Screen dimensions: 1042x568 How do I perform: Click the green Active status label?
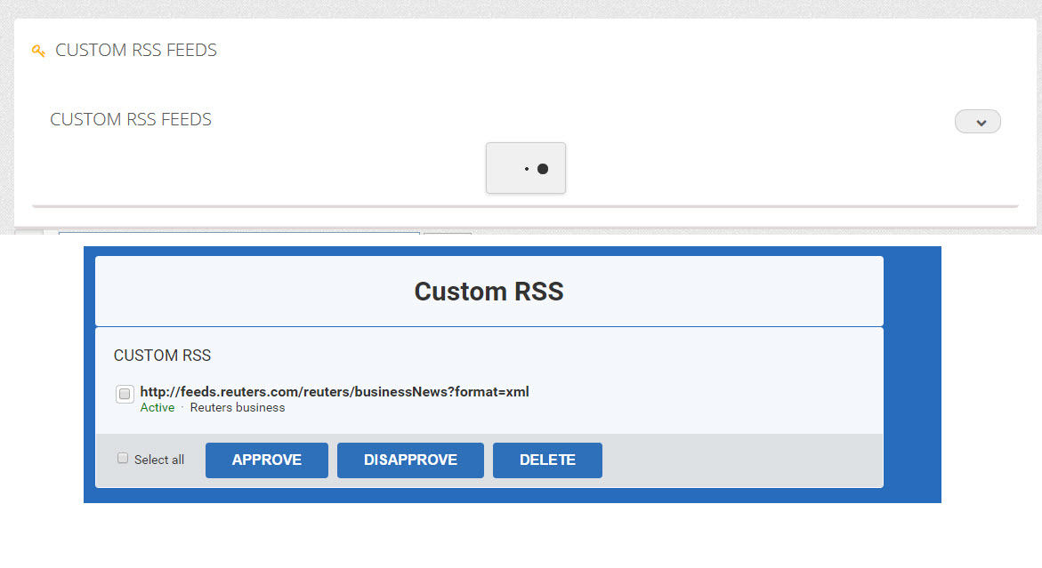pyautogui.click(x=158, y=408)
